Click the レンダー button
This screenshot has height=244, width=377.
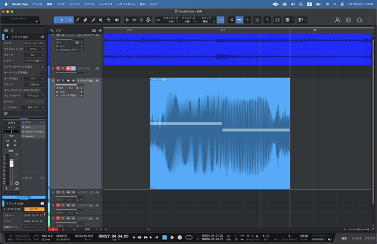click(34, 209)
